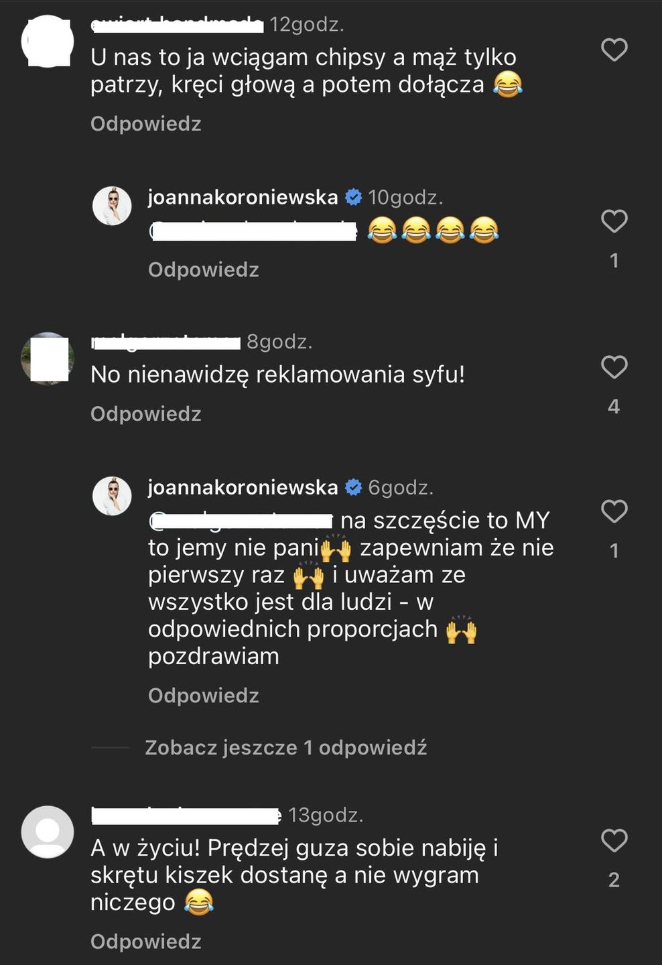
Task: Open avatar of the 12godz. commenter
Action: point(48,42)
